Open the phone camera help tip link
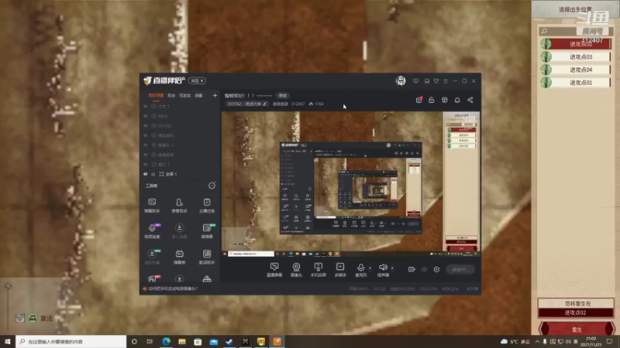Screen dimensions: 620x348 click(x=173, y=288)
